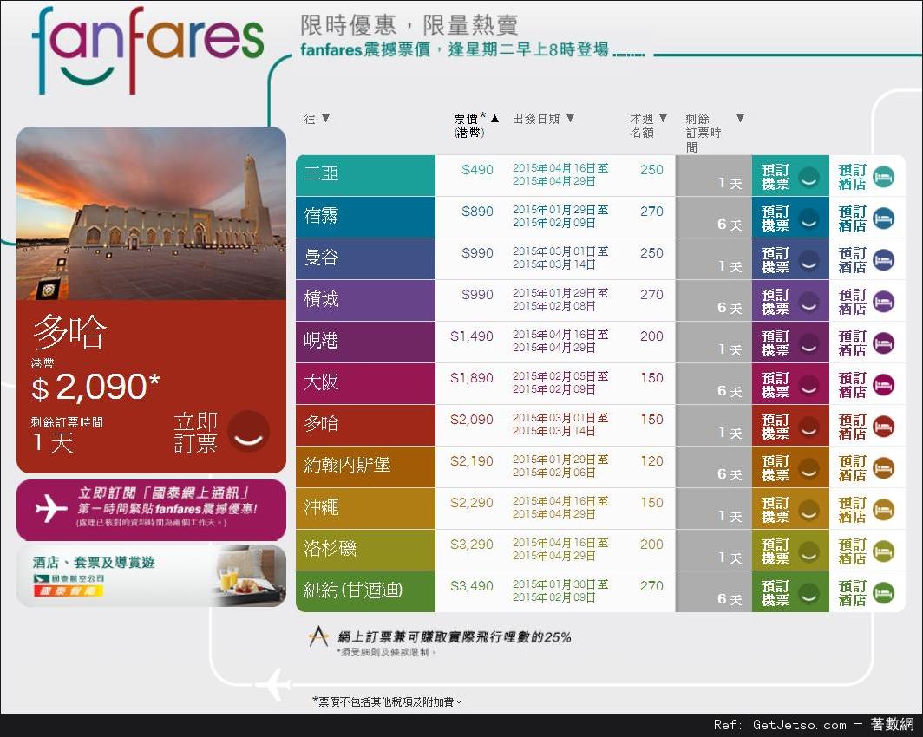Click the smiley flight icon in 檳城 row
This screenshot has height=737, width=923.
[x=808, y=302]
